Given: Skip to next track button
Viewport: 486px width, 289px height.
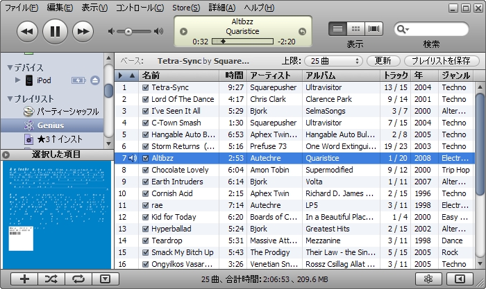Looking at the screenshot, I should (x=83, y=31).
